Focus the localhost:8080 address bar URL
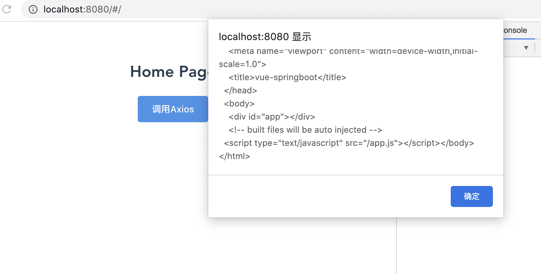The image size is (541, 274). pyautogui.click(x=82, y=10)
